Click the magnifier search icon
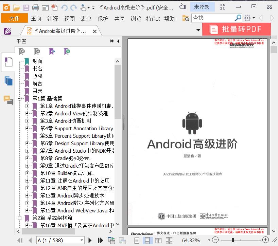 pos(238,18)
